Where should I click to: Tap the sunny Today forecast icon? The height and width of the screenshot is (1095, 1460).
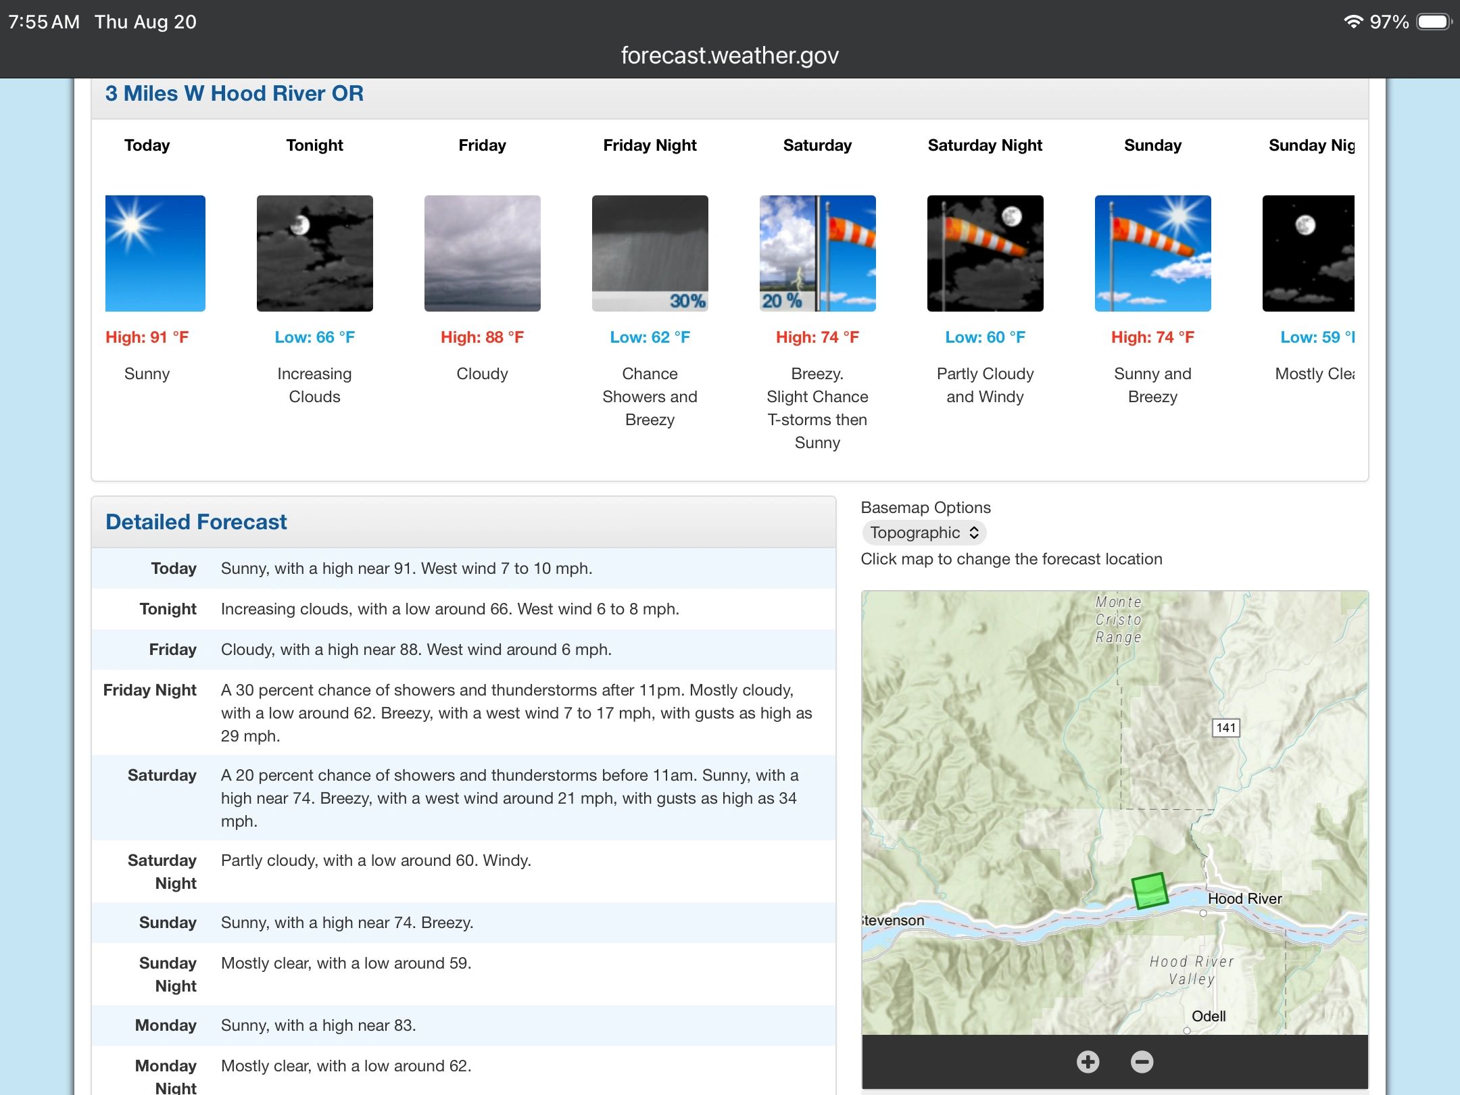(x=155, y=253)
